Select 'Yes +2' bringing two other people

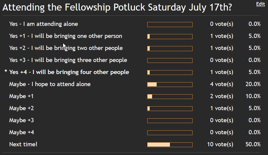tap(66, 48)
